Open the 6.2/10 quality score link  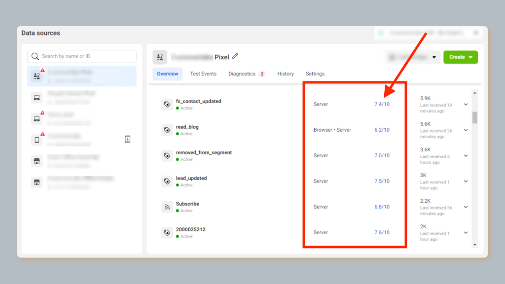(x=382, y=130)
